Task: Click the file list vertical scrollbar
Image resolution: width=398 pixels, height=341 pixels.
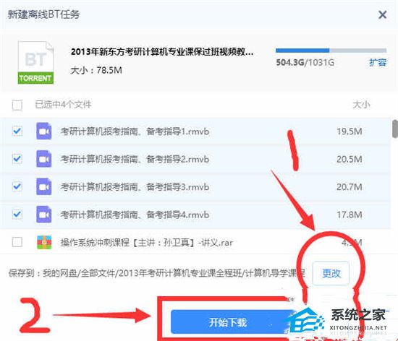Action: tap(395, 129)
